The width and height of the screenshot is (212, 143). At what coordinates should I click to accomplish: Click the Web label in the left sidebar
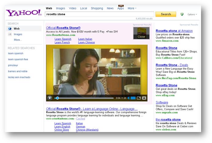[17, 29]
